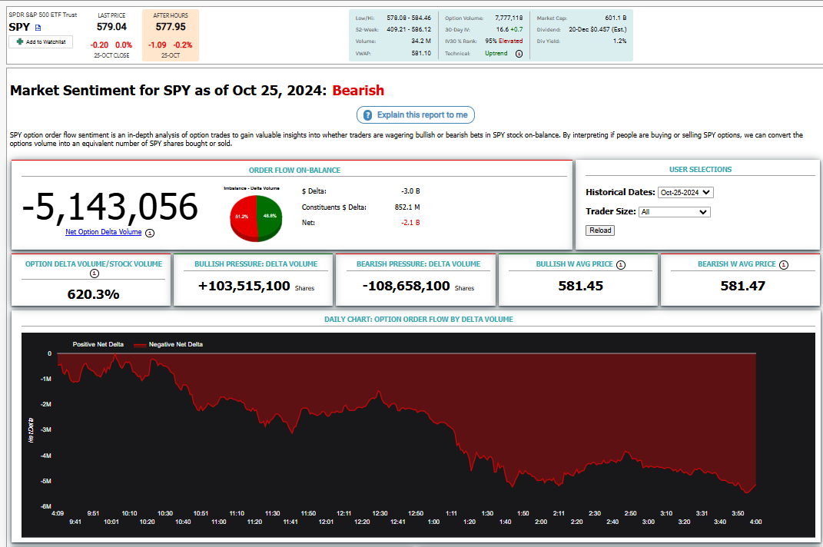823x547 pixels.
Task: Open the info icon next to Technical Uptrend
Action: coord(519,54)
